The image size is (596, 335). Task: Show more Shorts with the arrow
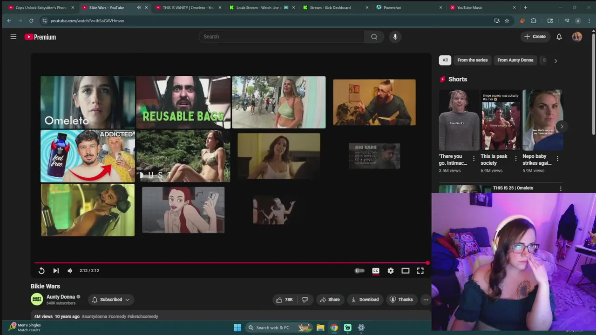(x=562, y=127)
